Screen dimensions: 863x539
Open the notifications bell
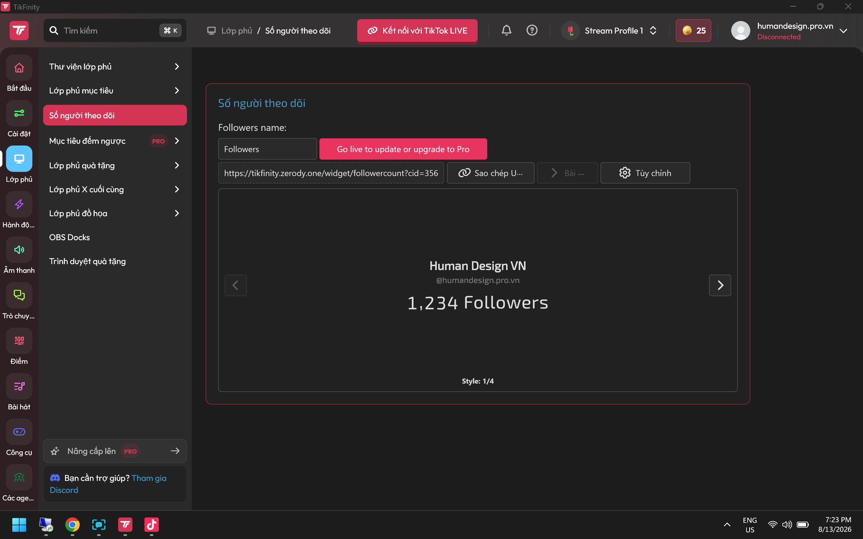[x=506, y=30]
